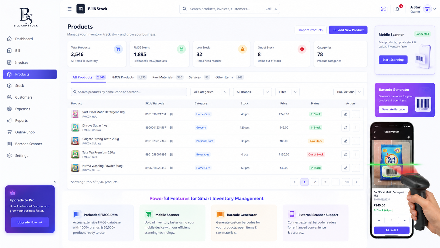Open more options for Surf Excel row
Screen dimensions: 440x248
point(356,114)
